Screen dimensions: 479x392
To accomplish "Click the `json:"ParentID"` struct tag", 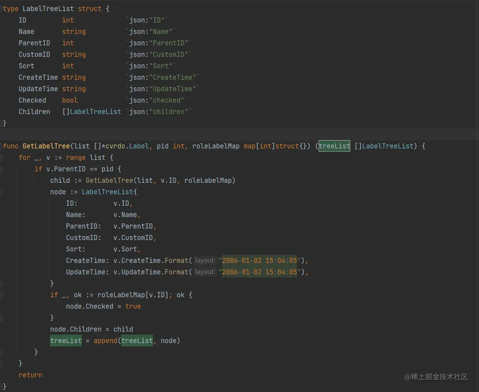I will [159, 43].
